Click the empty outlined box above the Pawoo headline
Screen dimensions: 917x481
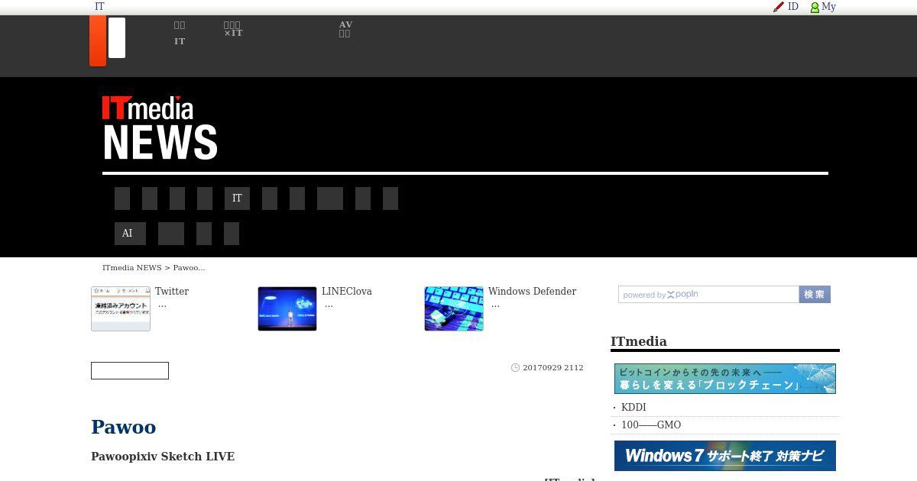130,371
